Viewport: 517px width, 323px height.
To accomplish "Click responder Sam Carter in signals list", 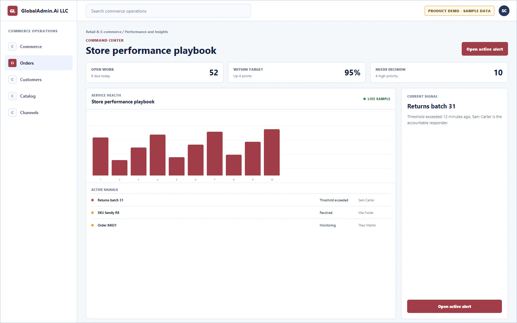I will [x=366, y=200].
